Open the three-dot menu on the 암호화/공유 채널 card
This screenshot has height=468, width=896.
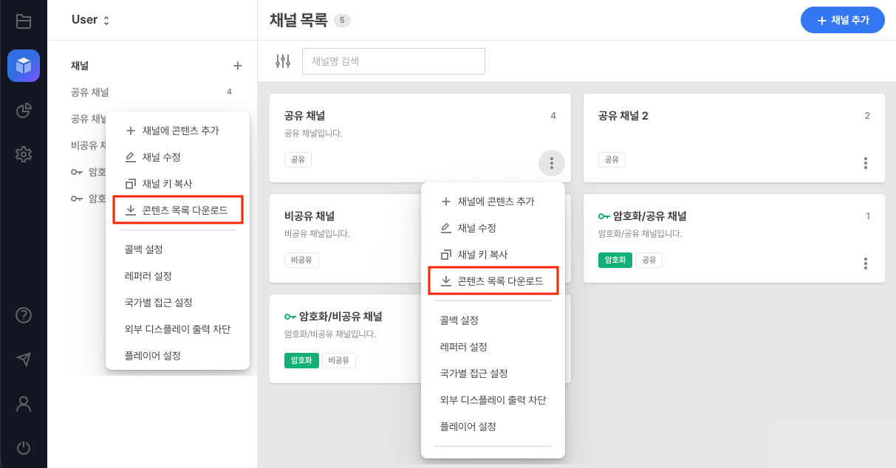click(865, 264)
